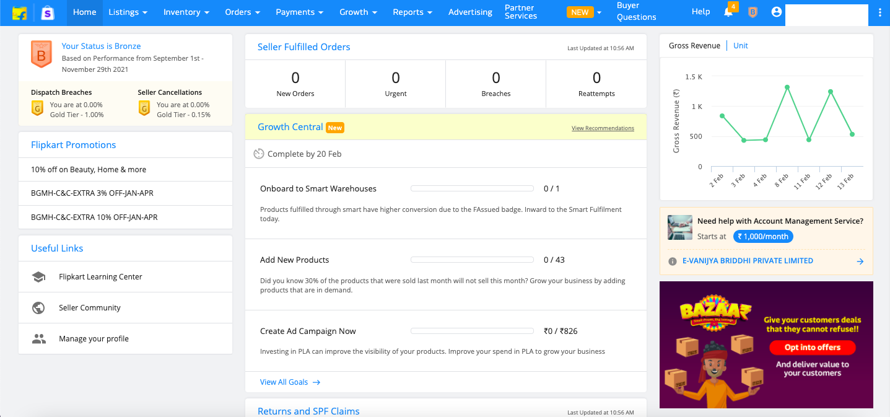This screenshot has width=890, height=417.
Task: Open the notifications bell icon
Action: [728, 12]
